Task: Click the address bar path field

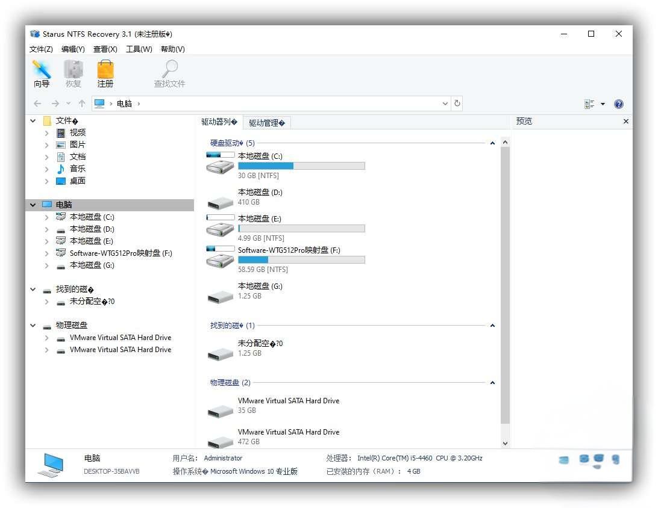Action: pos(271,104)
